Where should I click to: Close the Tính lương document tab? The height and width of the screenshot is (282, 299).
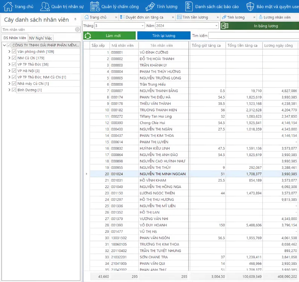254,17
